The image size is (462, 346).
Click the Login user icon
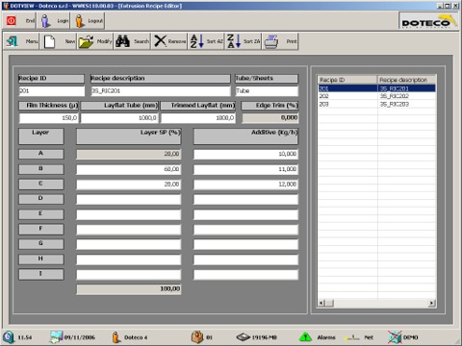click(x=45, y=21)
